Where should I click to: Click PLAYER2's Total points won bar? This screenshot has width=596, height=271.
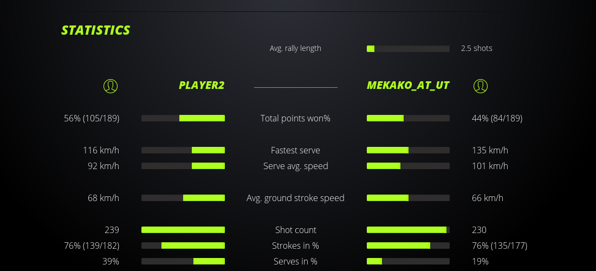(x=183, y=118)
